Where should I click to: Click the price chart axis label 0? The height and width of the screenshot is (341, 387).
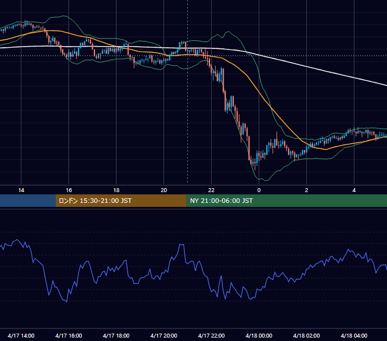259,190
